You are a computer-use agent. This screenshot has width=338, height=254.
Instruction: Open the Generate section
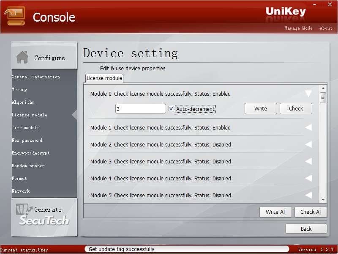(x=44, y=217)
